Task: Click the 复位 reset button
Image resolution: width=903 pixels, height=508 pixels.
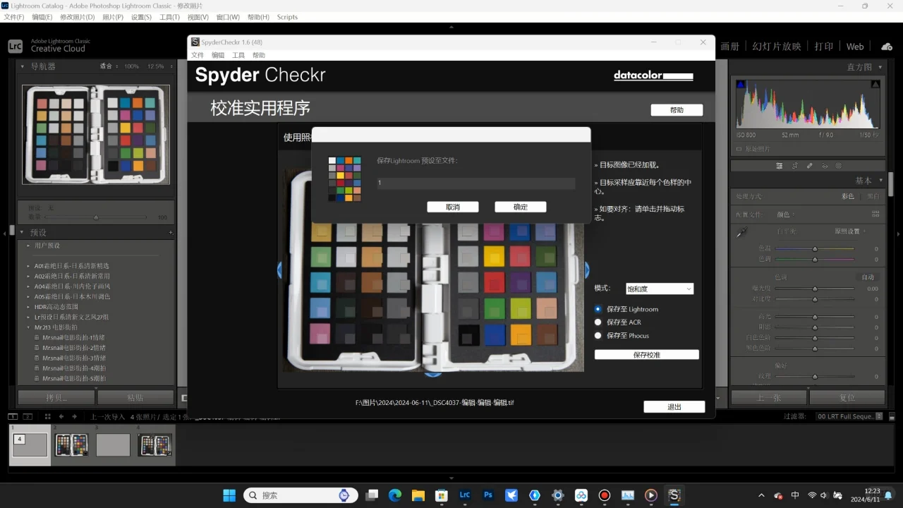Action: (x=847, y=397)
